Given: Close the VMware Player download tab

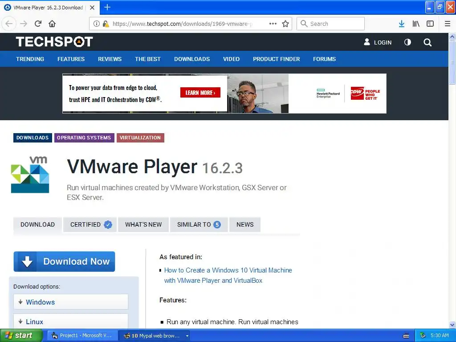Looking at the screenshot, I should pos(92,8).
